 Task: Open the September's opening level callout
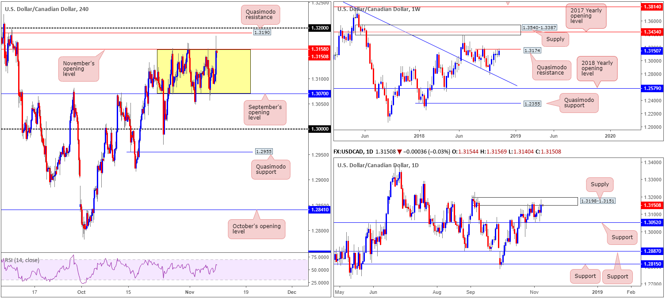coord(264,112)
